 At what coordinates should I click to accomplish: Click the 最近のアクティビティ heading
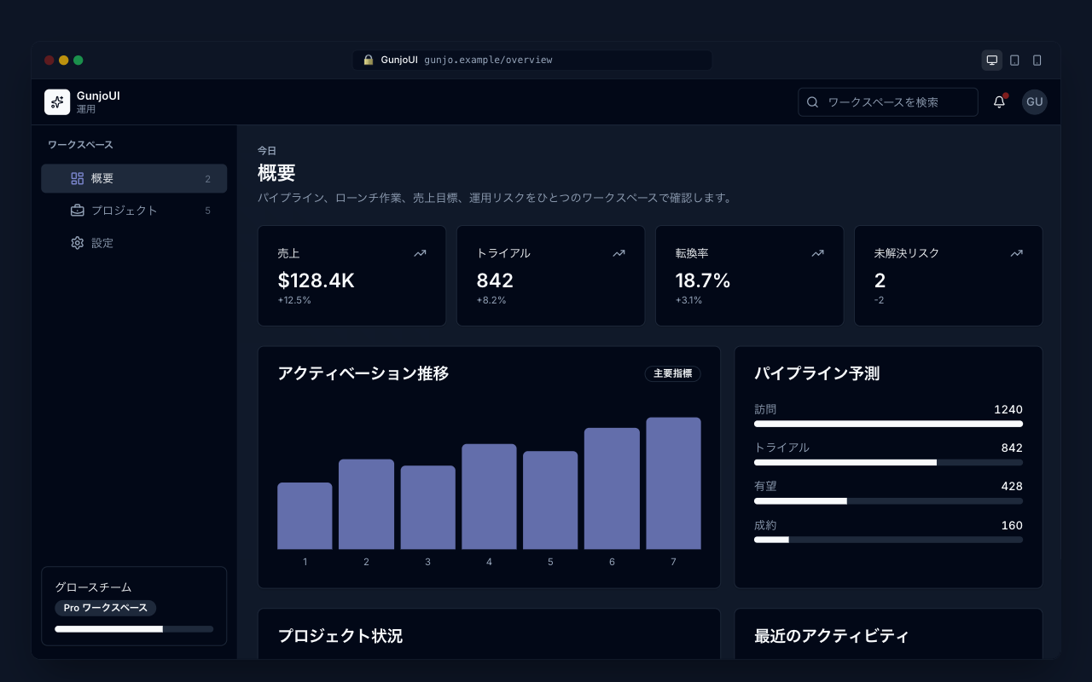(x=832, y=636)
